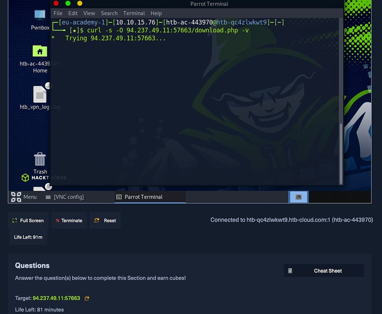This screenshot has height=314, width=382.
Task: Open the Parrot Menu launcher
Action: 23,197
